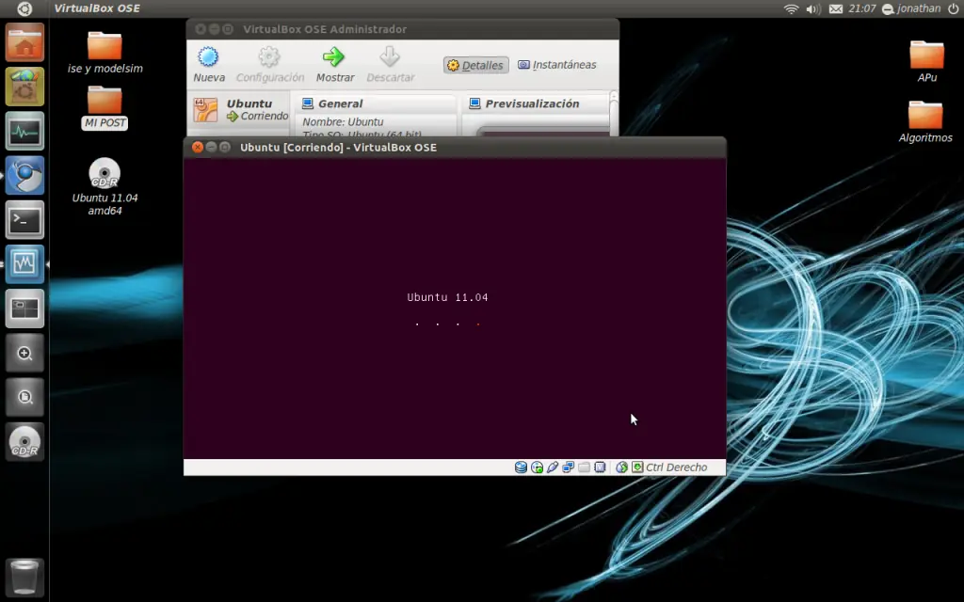Open the Wi-Fi network indicator
Viewport: 964px width, 602px height.
[x=791, y=8]
